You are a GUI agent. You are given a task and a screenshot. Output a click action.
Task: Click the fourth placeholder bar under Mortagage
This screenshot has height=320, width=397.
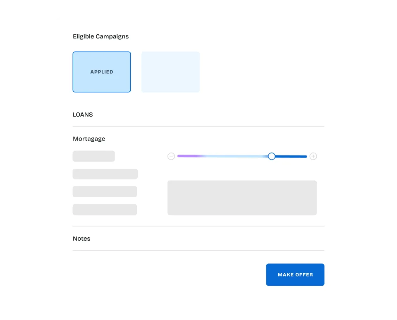(105, 210)
